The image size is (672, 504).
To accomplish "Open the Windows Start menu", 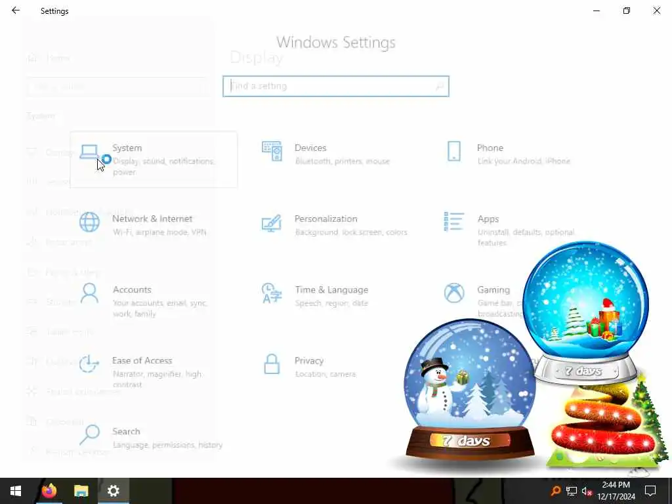I will tap(16, 491).
